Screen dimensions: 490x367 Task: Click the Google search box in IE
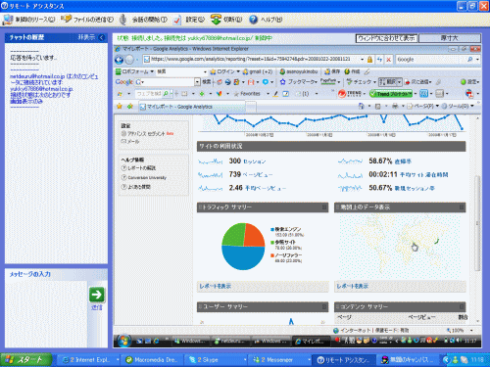(x=430, y=60)
